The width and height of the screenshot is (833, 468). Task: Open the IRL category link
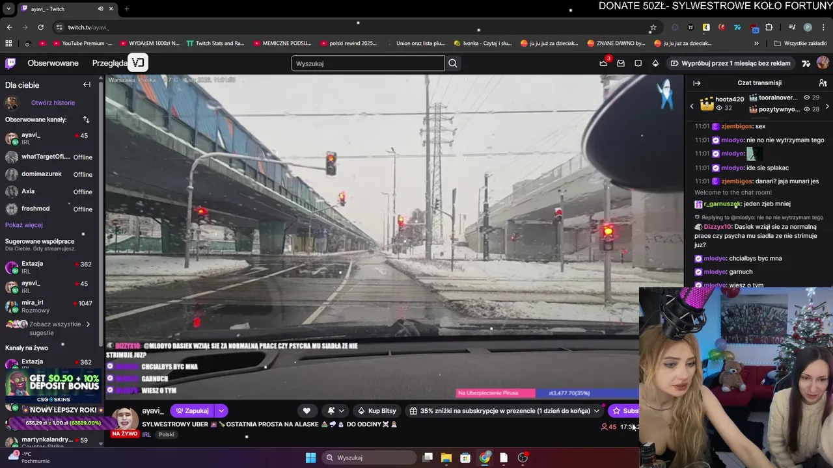point(146,434)
